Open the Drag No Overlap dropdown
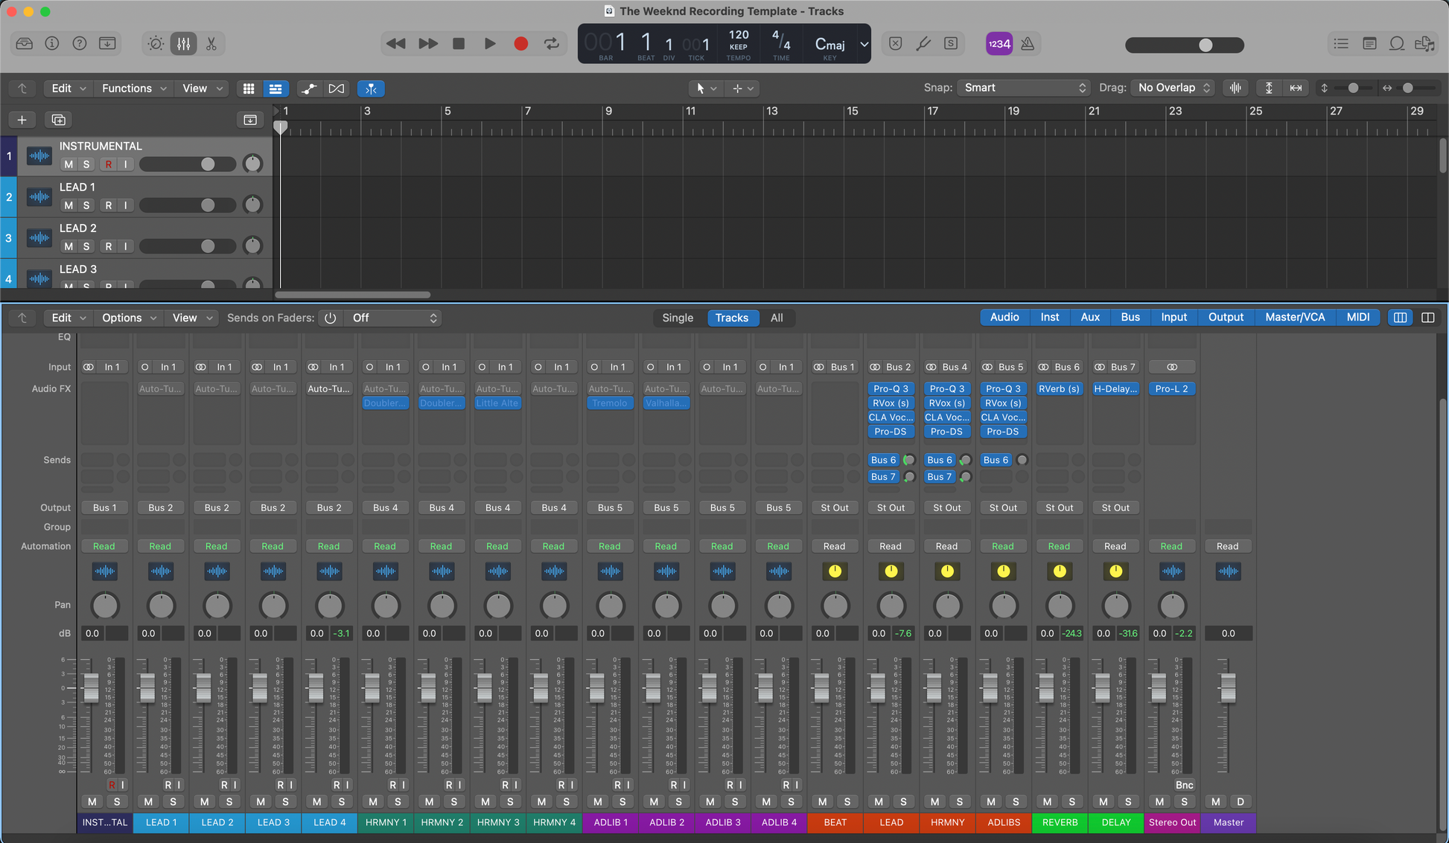The height and width of the screenshot is (843, 1449). [1173, 88]
